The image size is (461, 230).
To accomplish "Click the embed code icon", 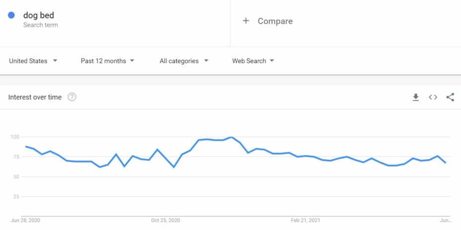I will 433,97.
